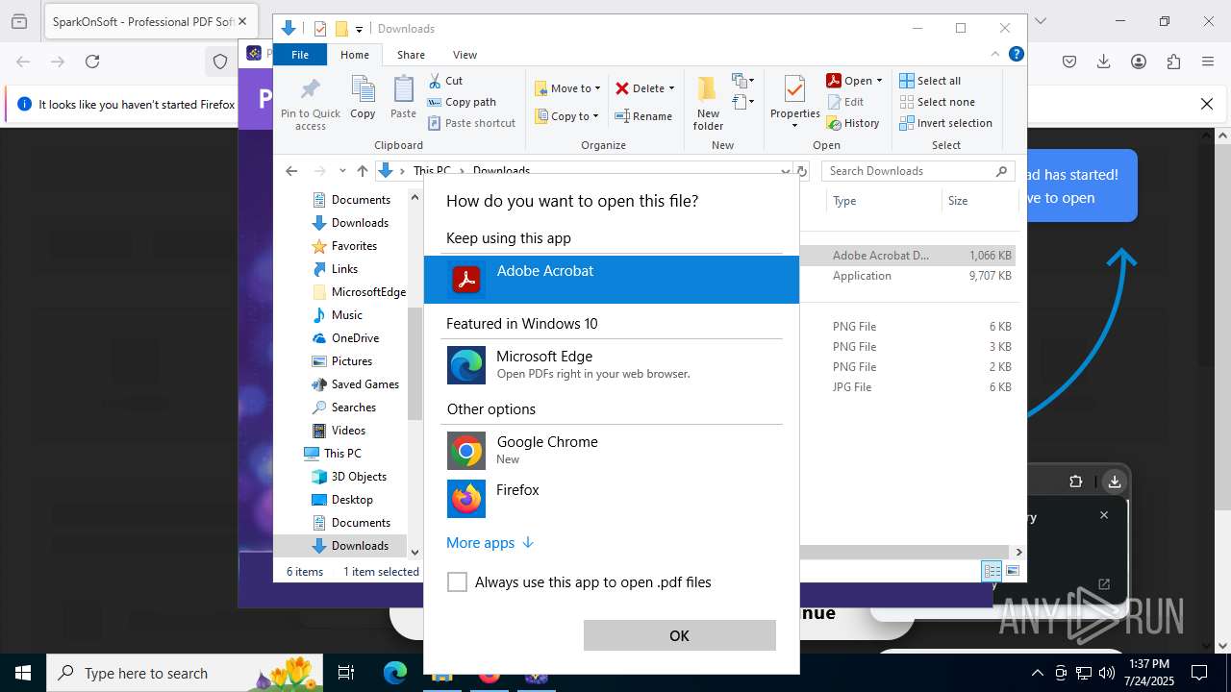This screenshot has height=692, width=1231.
Task: Select Firefox in the app list
Action: coord(612,499)
